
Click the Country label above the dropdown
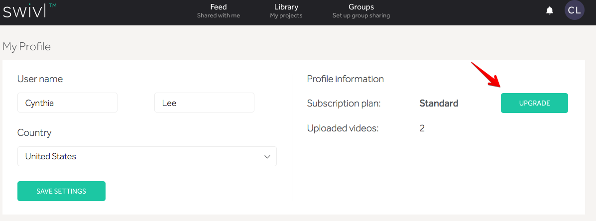34,133
